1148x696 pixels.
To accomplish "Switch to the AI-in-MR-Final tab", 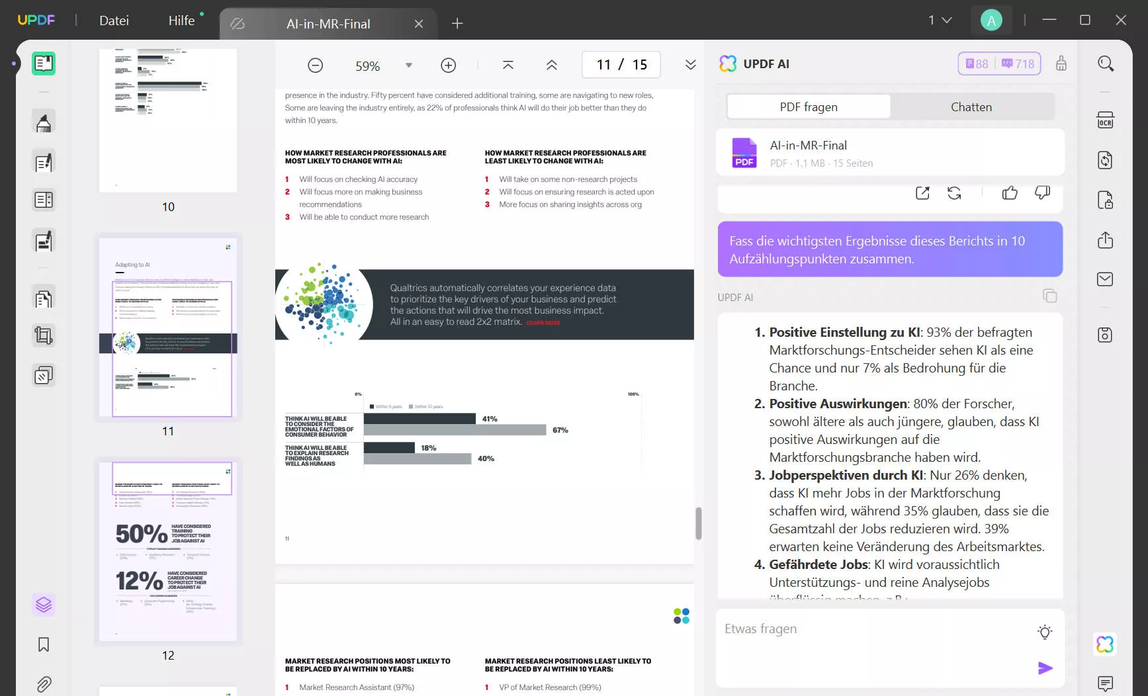I will point(328,24).
